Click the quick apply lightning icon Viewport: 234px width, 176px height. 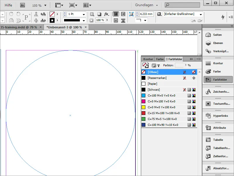click(x=223, y=17)
